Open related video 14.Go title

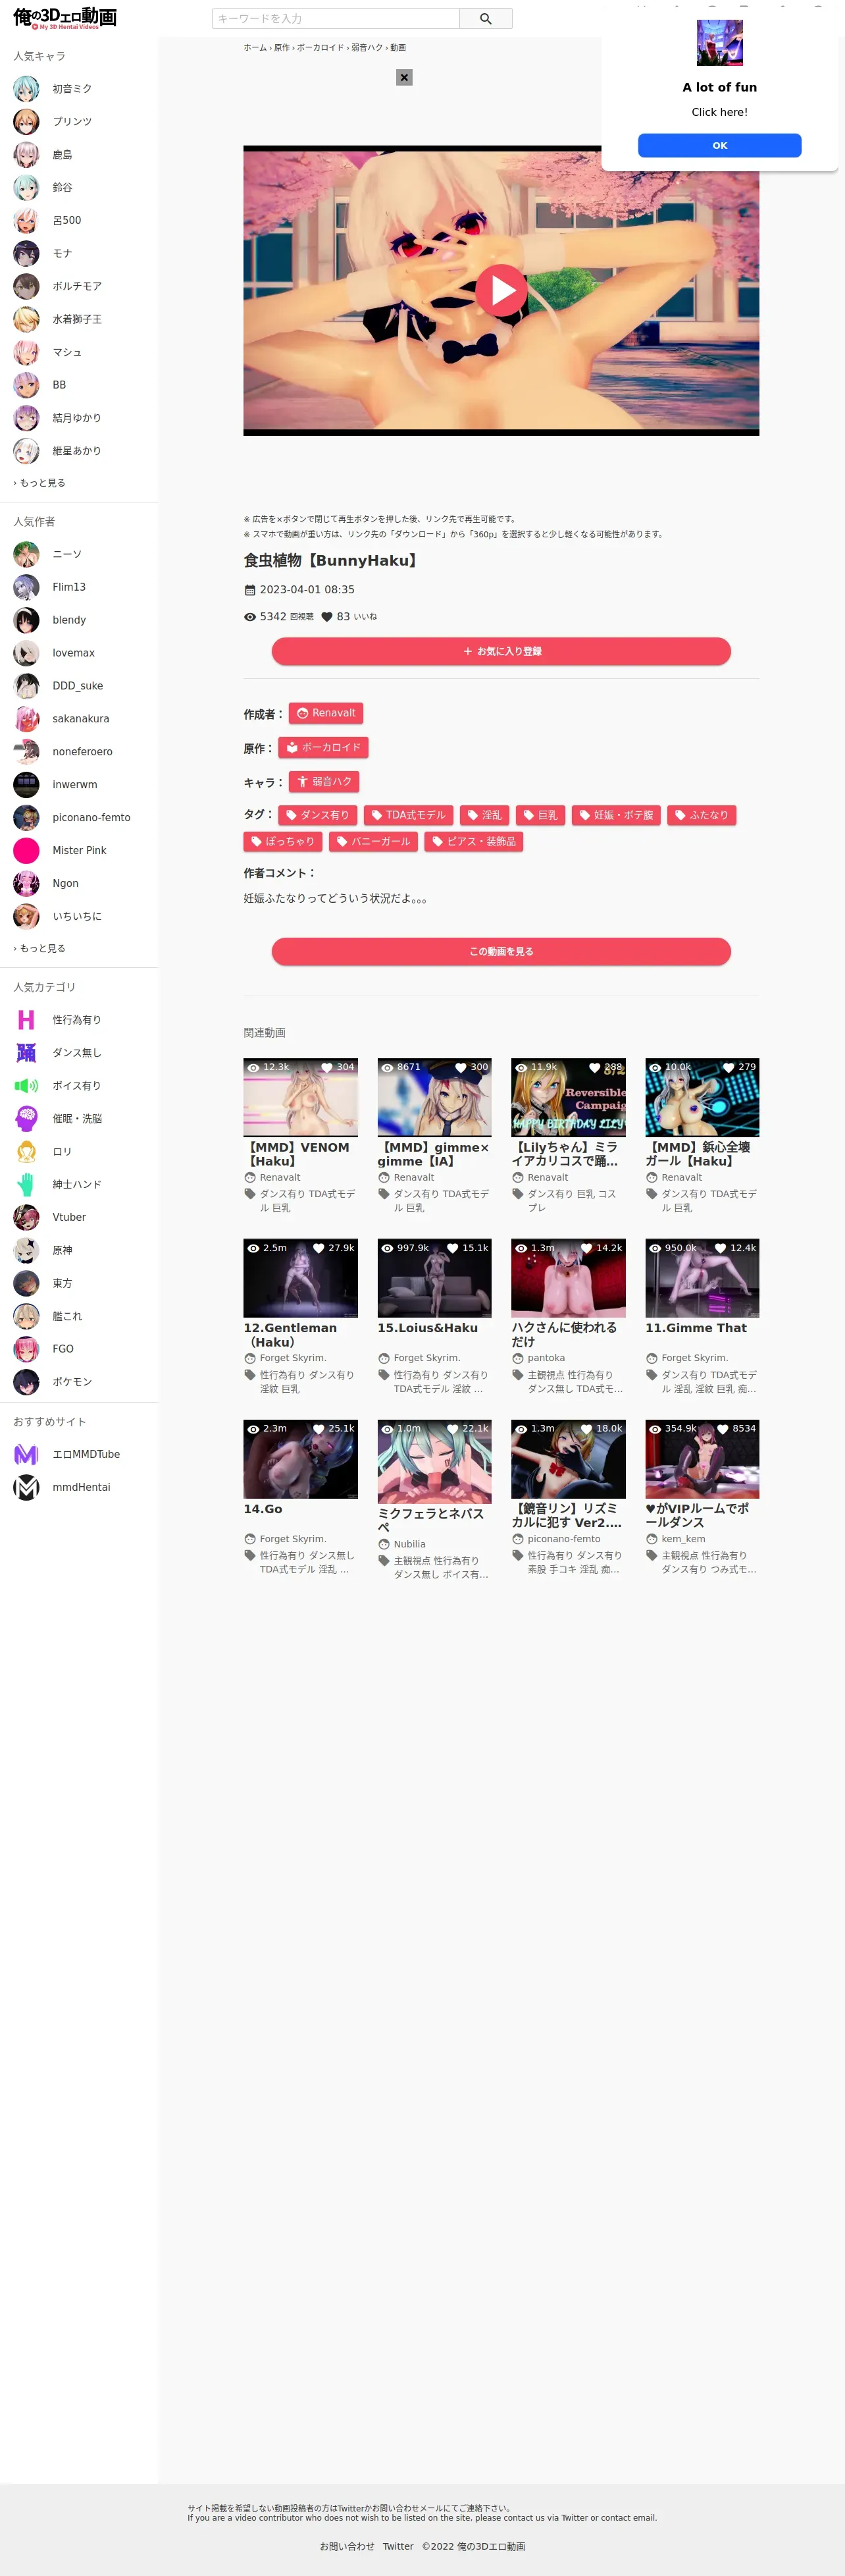263,1509
